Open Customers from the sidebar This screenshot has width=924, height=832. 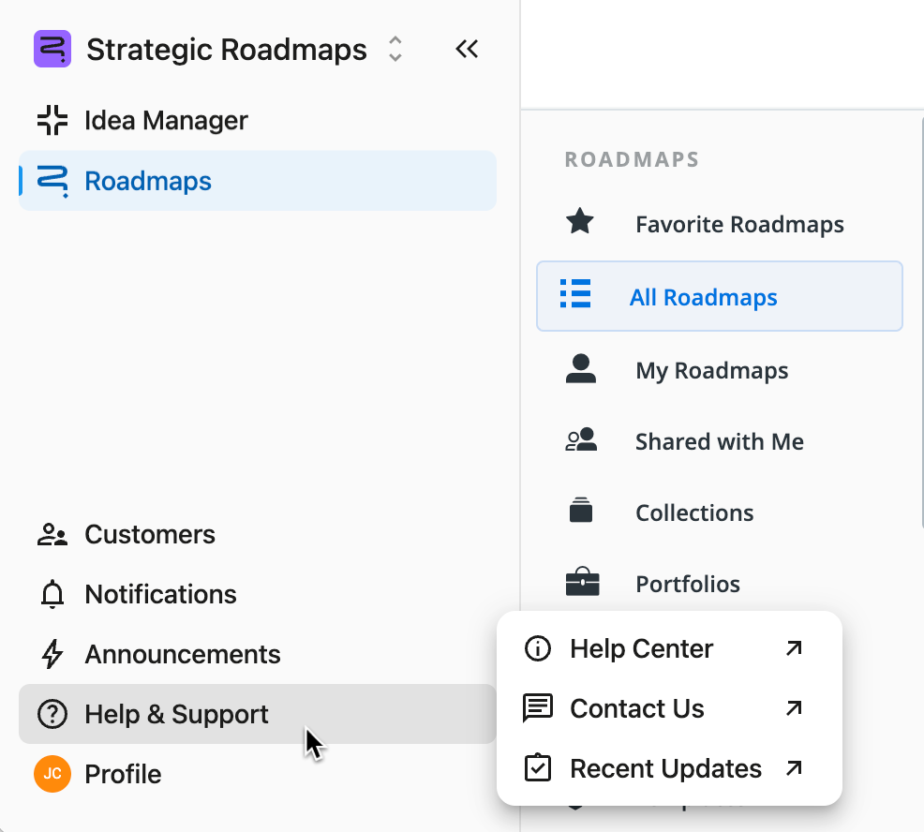coord(149,535)
